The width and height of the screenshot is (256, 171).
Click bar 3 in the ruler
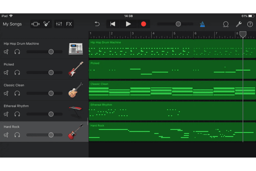click(x=132, y=33)
